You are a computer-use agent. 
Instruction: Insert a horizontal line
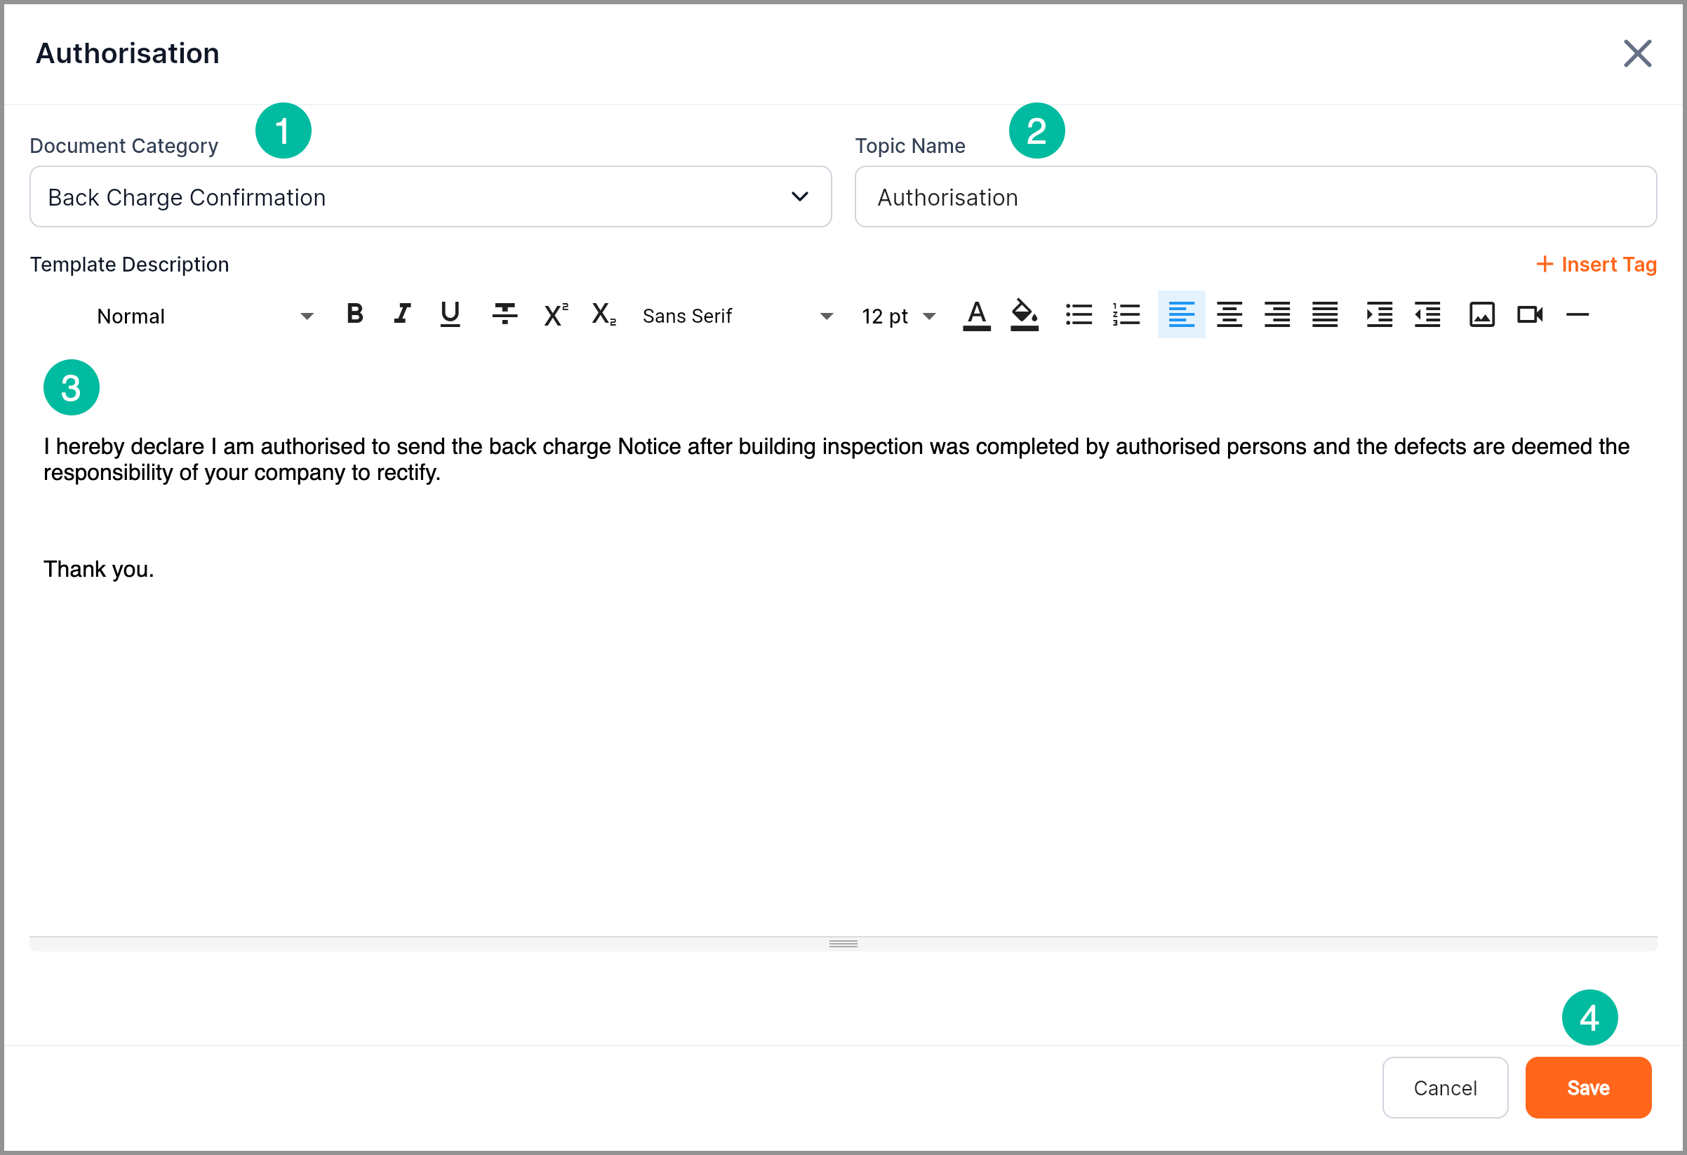click(x=1578, y=315)
